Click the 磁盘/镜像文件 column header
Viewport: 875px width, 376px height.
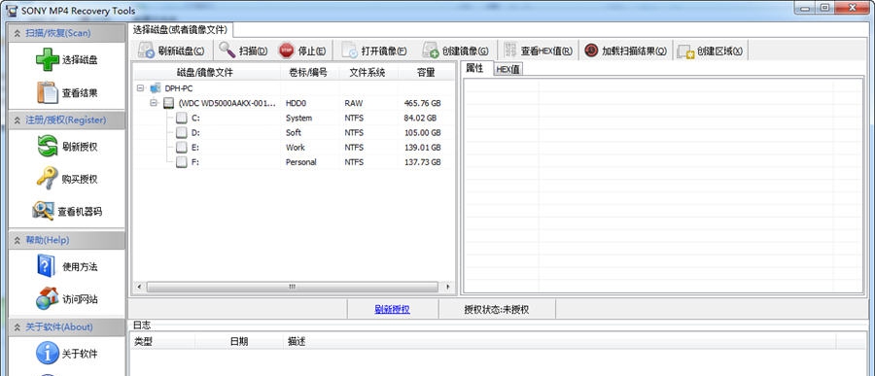pyautogui.click(x=205, y=73)
